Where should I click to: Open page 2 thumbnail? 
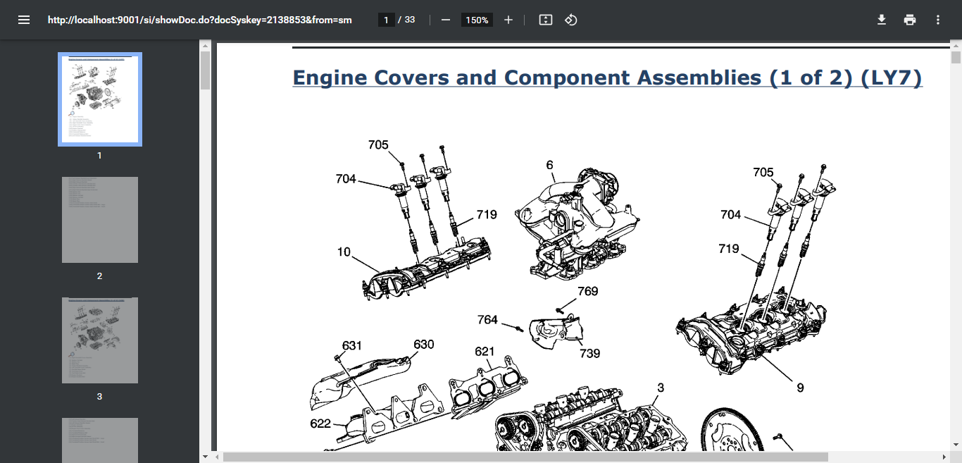pos(100,220)
